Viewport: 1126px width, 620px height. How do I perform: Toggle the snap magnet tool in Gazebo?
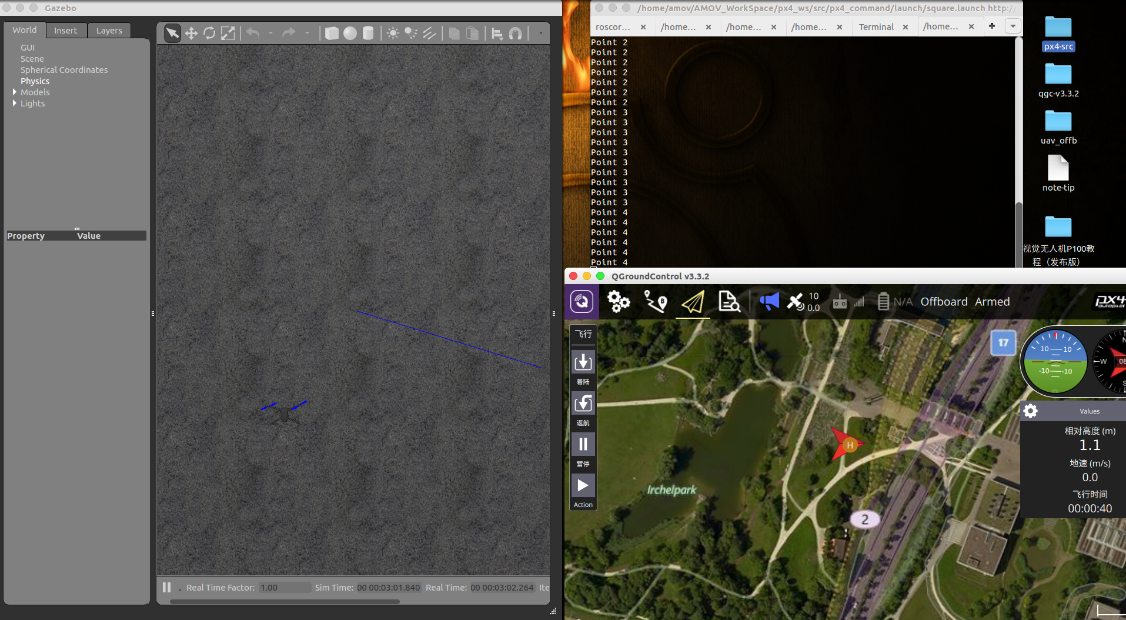coord(515,34)
